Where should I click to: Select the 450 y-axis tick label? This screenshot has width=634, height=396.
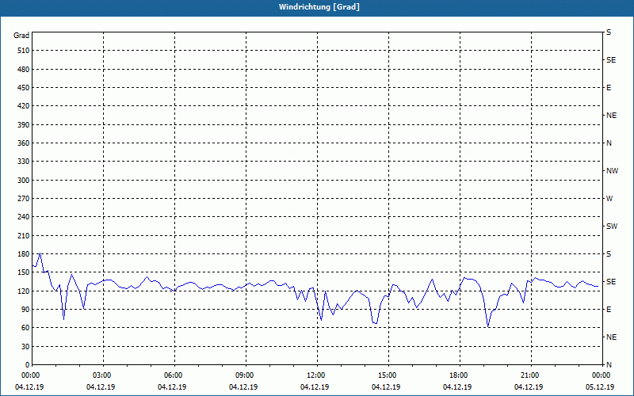pos(24,88)
